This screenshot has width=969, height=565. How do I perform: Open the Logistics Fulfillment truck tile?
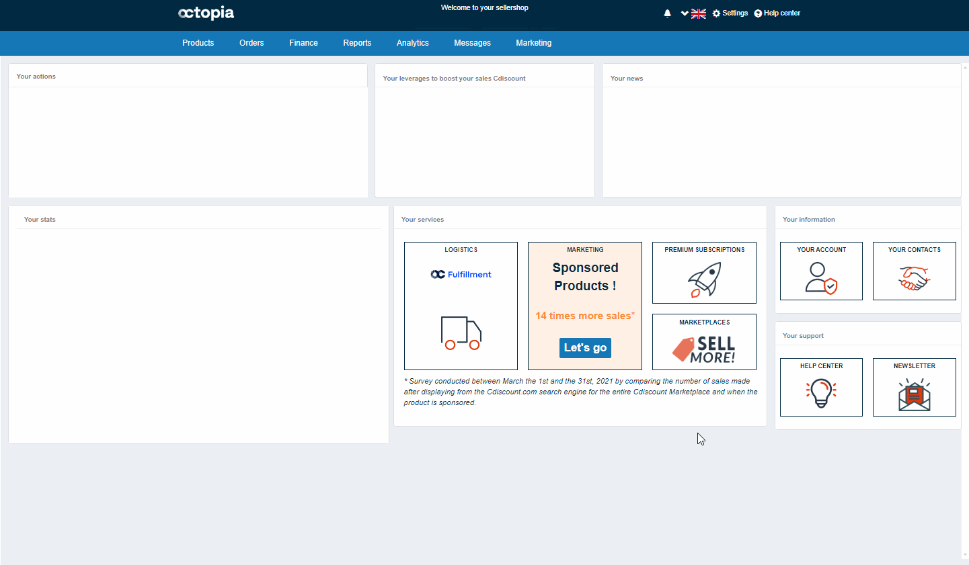coord(461,306)
